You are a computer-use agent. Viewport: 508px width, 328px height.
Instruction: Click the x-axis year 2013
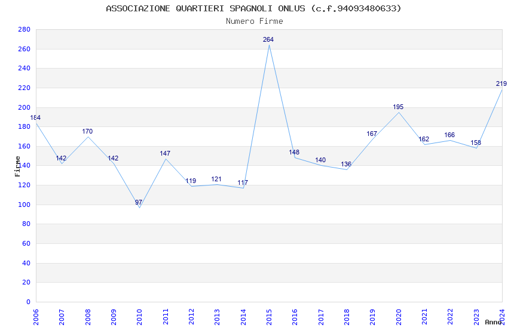coord(217,317)
